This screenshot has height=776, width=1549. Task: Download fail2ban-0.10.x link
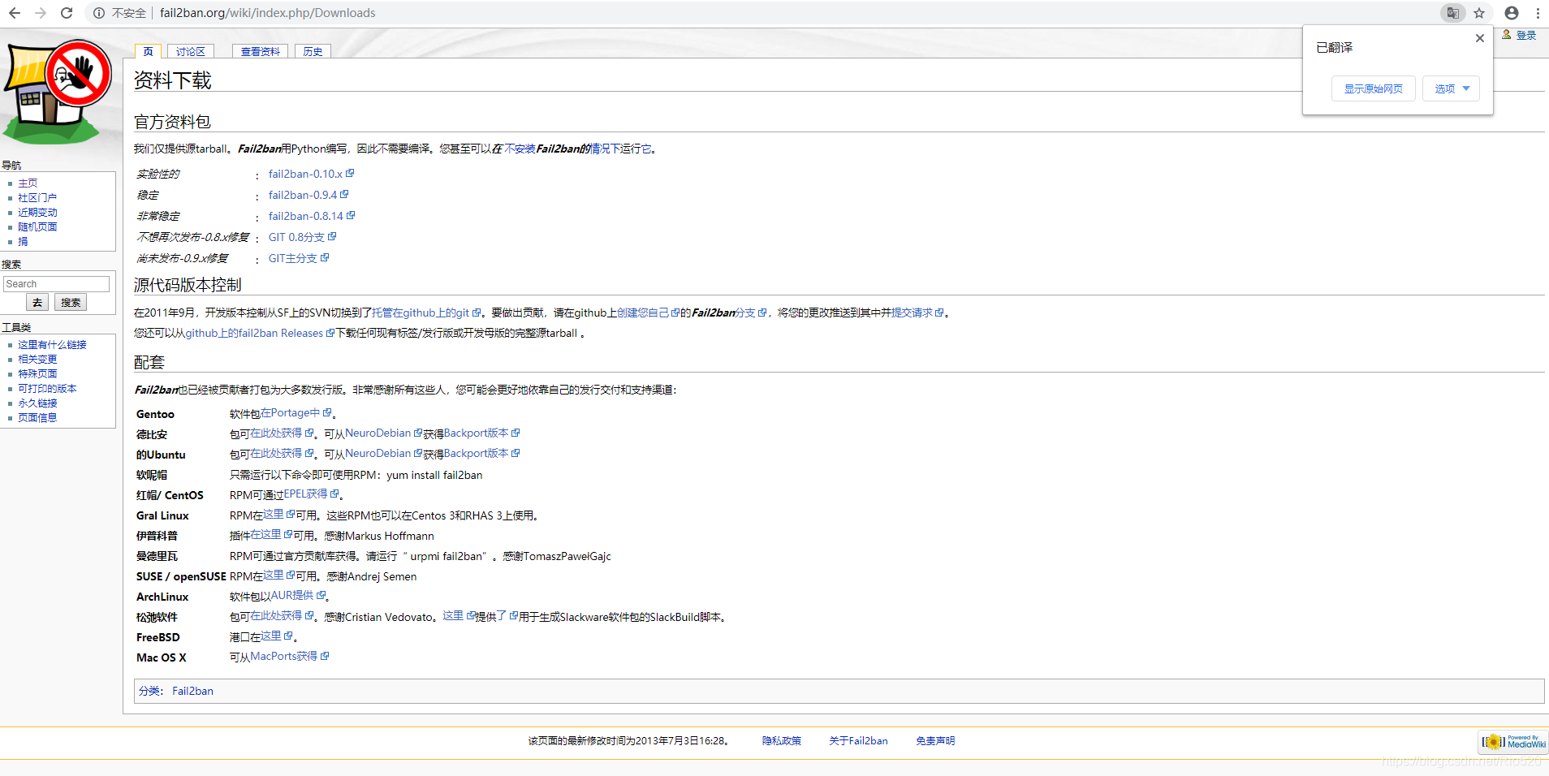306,174
